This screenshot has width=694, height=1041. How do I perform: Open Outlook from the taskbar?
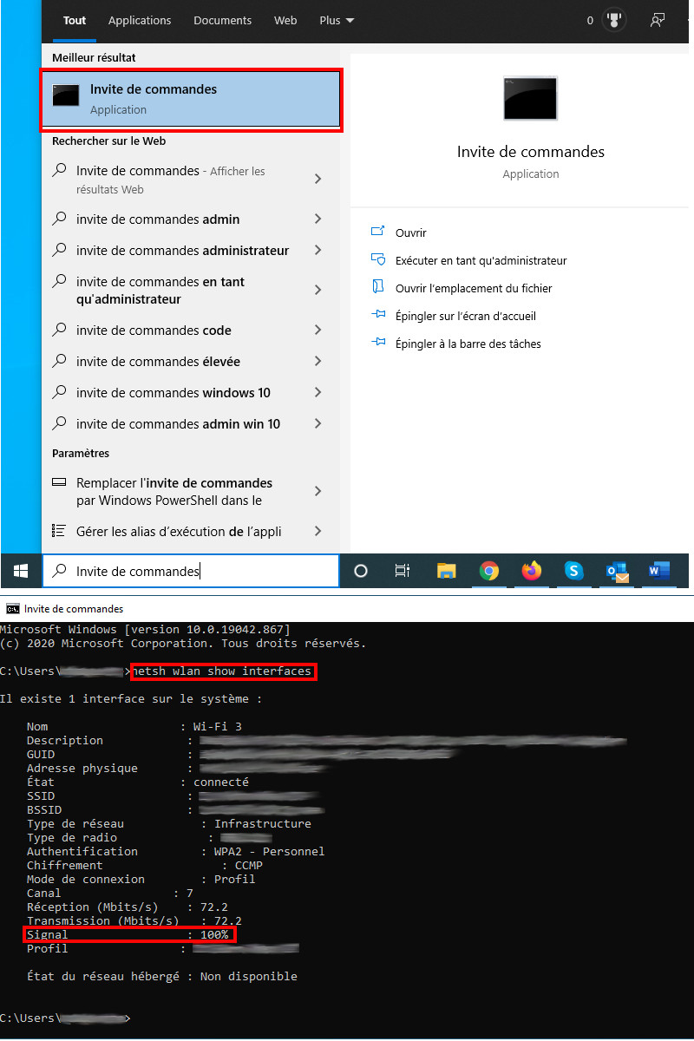tap(617, 571)
